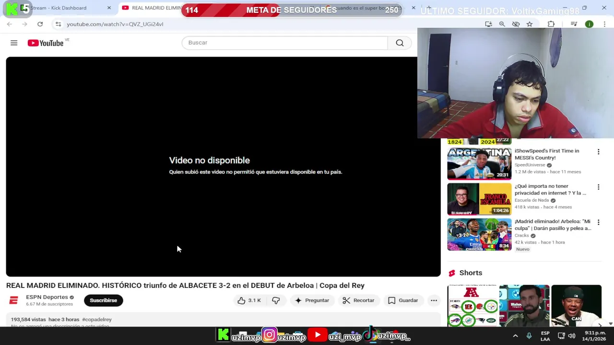Open options menu for privacidad en internet video
Screen dimensions: 614x345
click(x=598, y=187)
